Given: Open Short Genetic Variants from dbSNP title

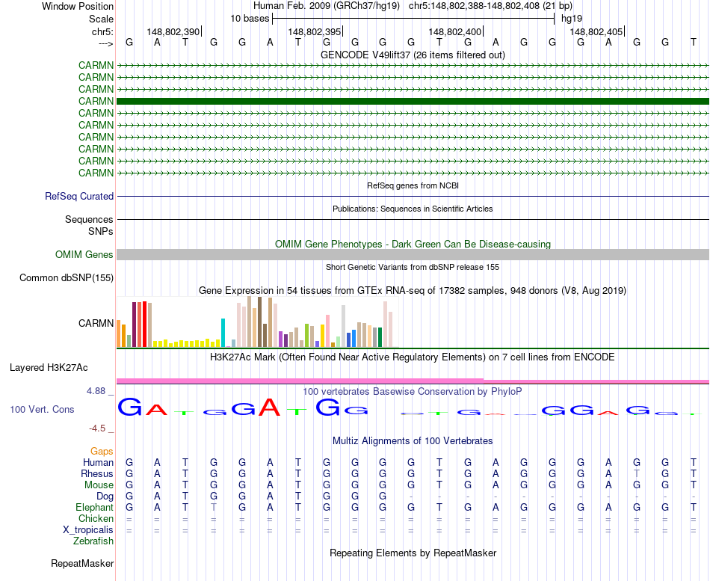Looking at the screenshot, I should (413, 267).
